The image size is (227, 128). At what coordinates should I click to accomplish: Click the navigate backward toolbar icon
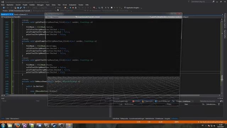tap(4, 8)
